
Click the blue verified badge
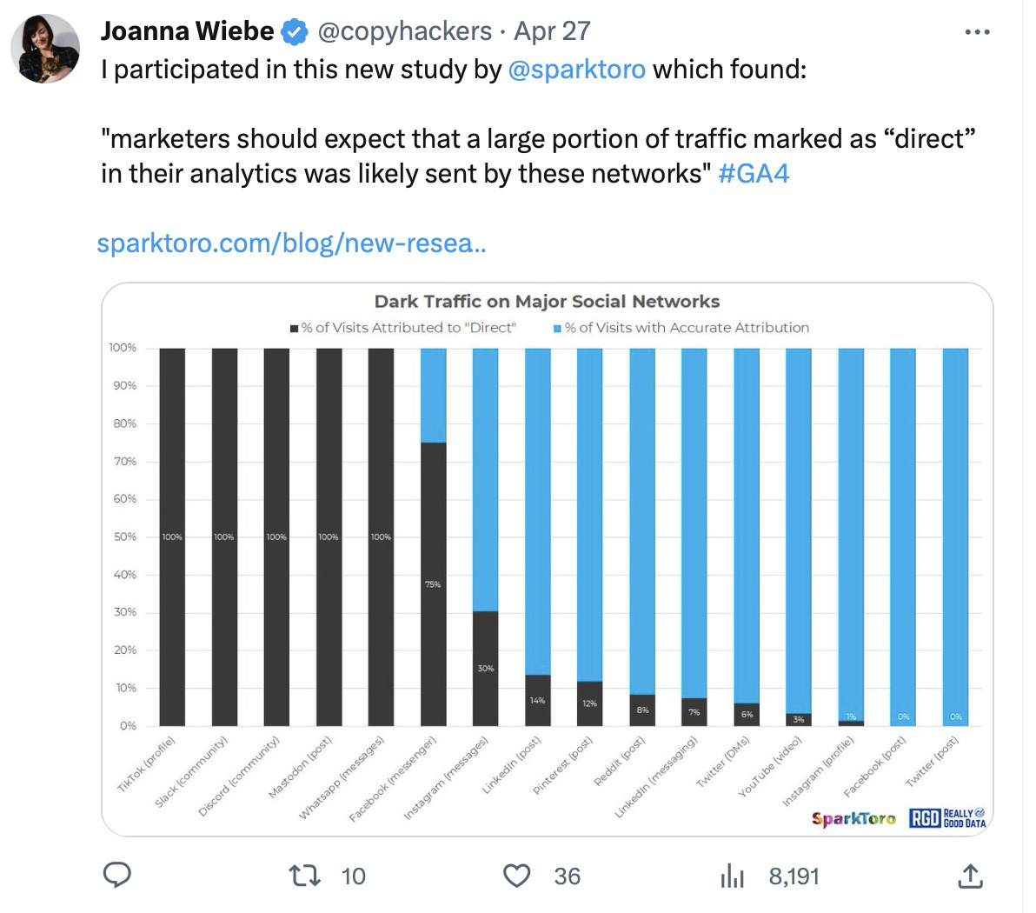[295, 32]
